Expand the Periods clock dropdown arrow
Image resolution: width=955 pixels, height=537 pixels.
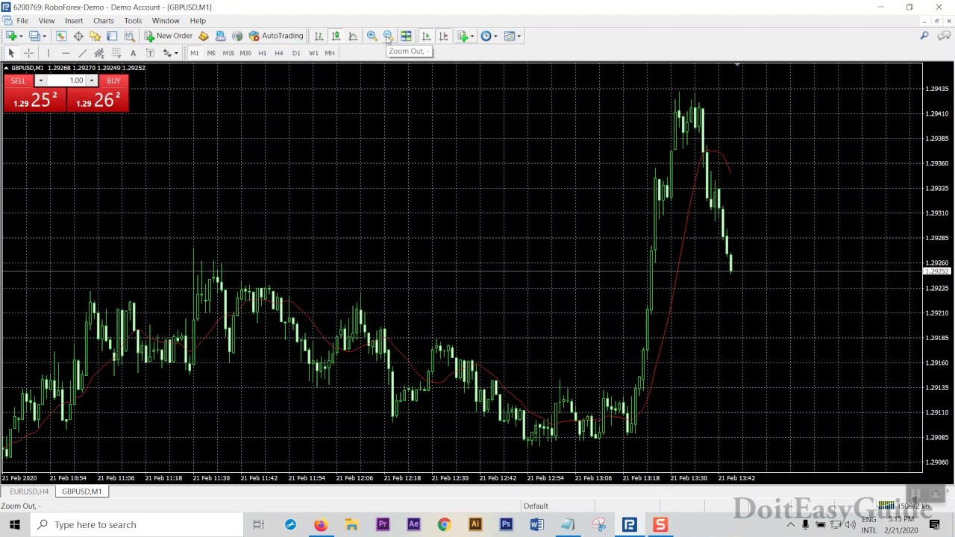pos(495,36)
